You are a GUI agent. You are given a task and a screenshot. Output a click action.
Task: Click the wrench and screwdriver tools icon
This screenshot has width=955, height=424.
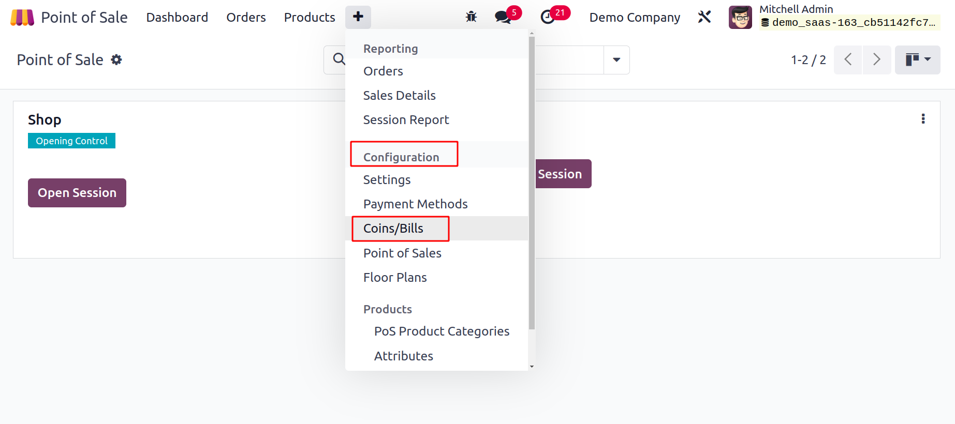pos(704,17)
